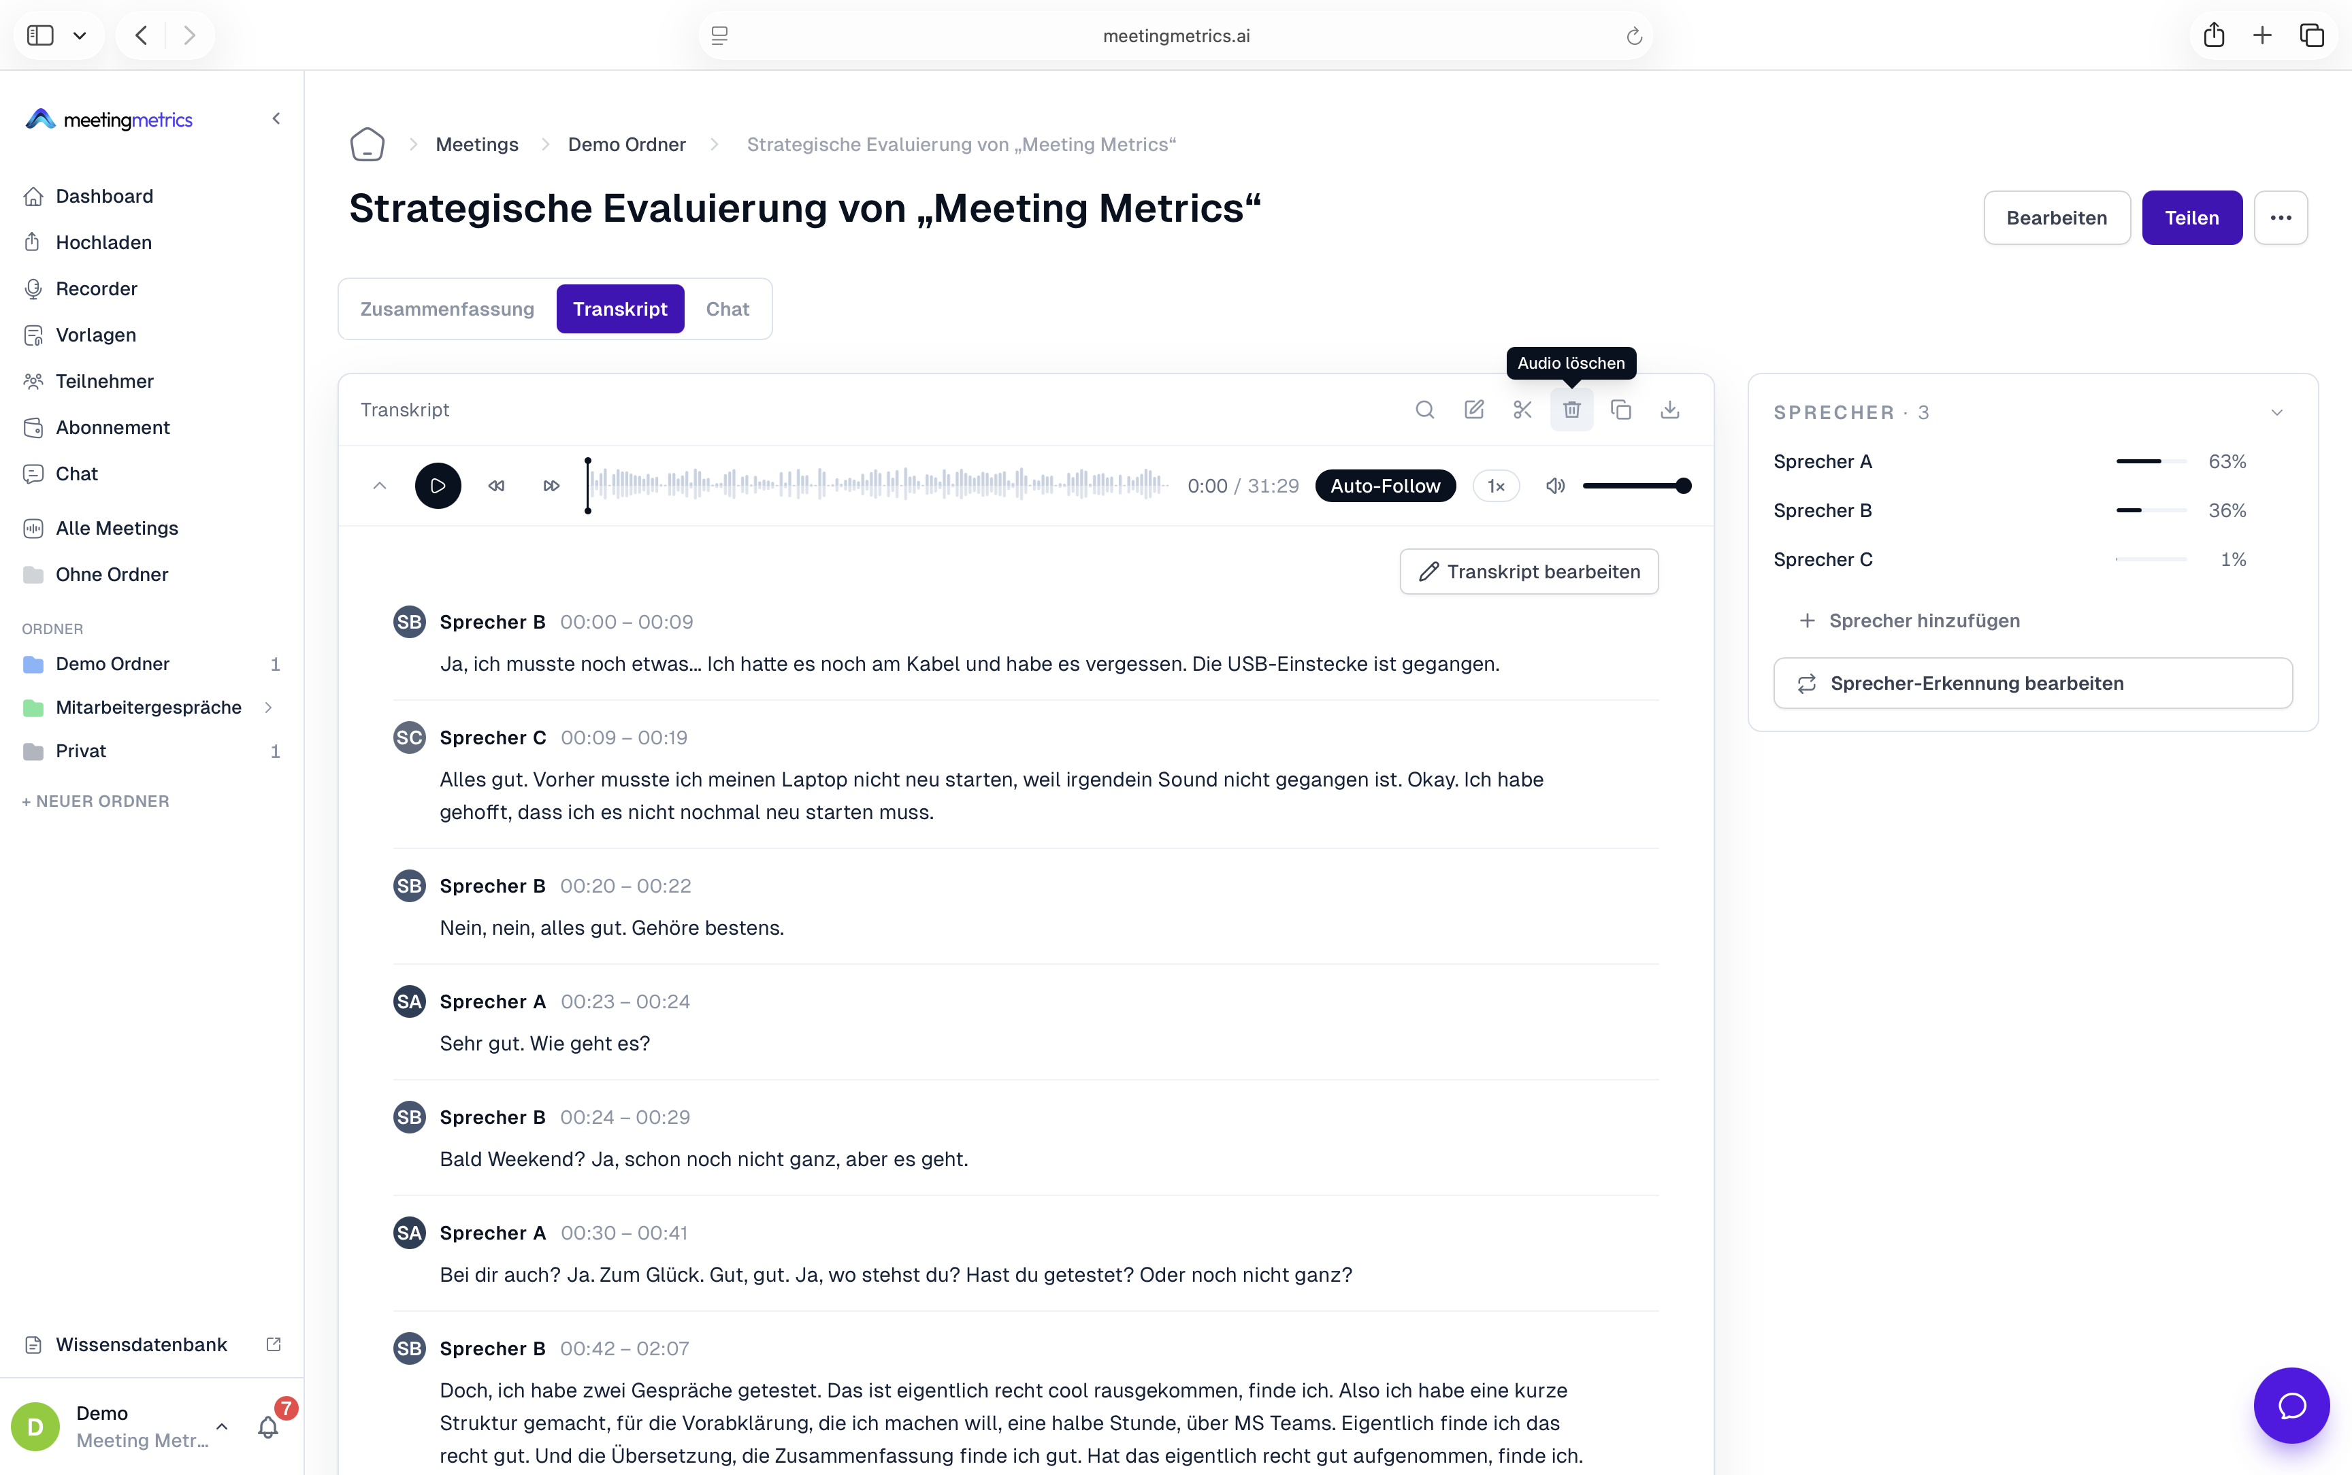Click Sprecher-Erkennung bearbeiten button
2352x1475 pixels.
point(2033,683)
